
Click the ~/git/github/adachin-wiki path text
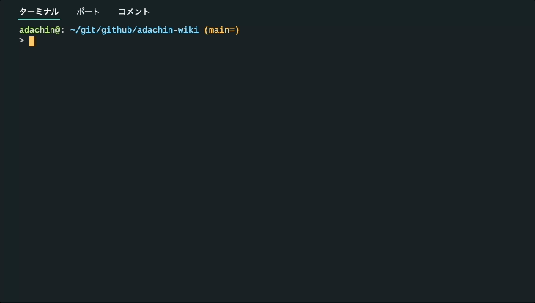pyautogui.click(x=134, y=30)
